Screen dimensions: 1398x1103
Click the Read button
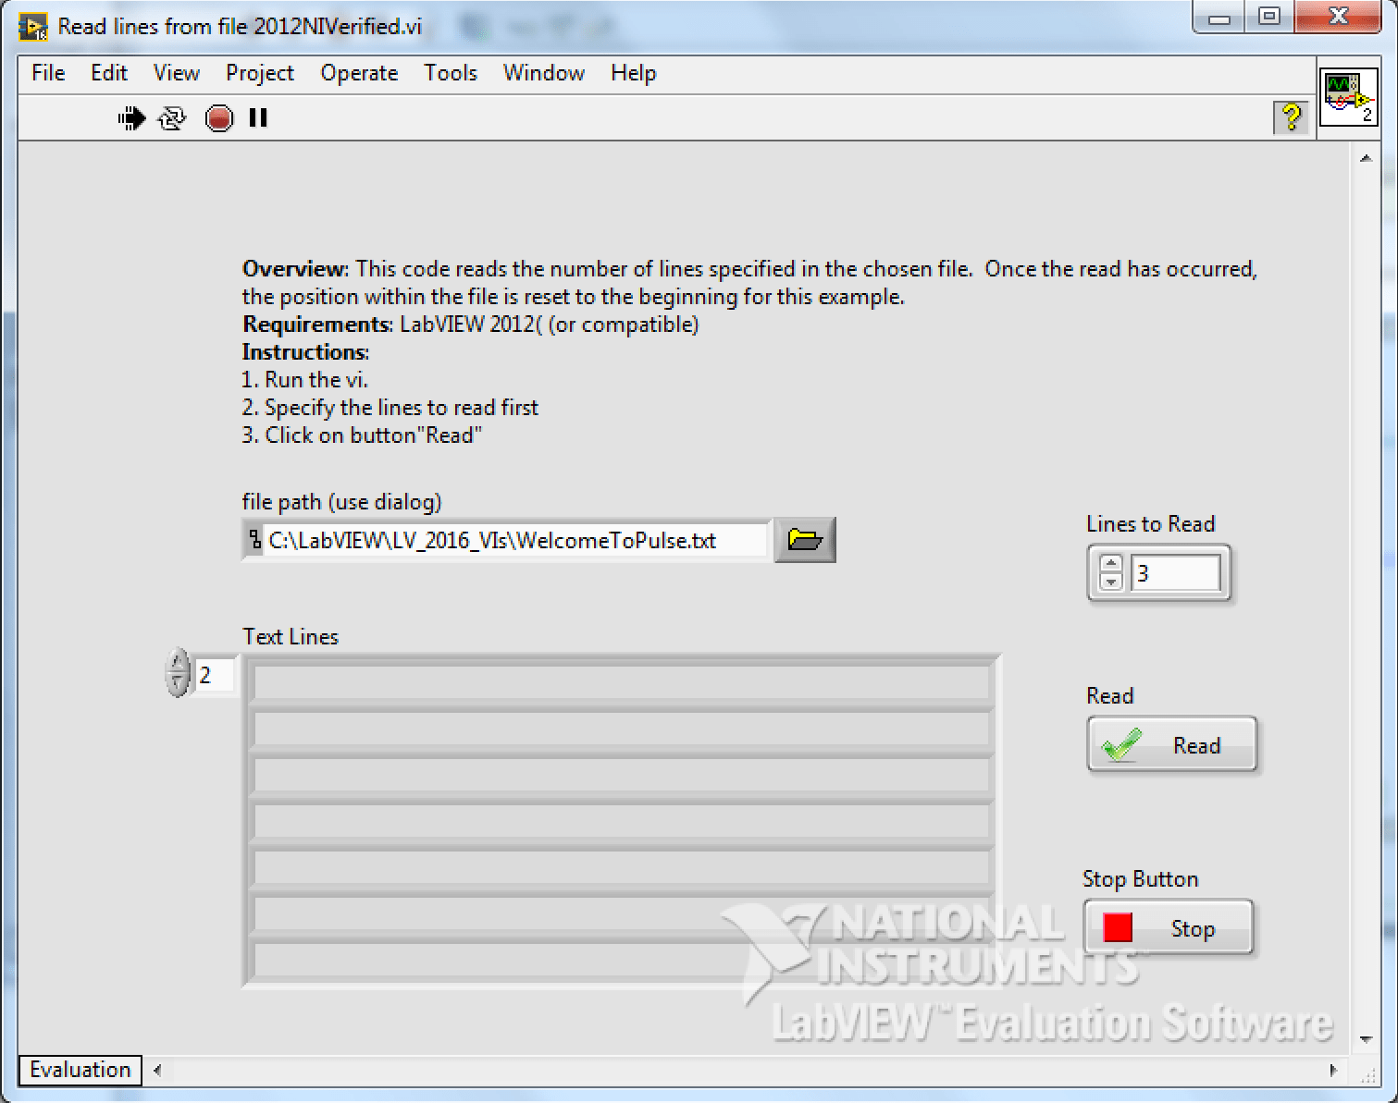pos(1170,744)
